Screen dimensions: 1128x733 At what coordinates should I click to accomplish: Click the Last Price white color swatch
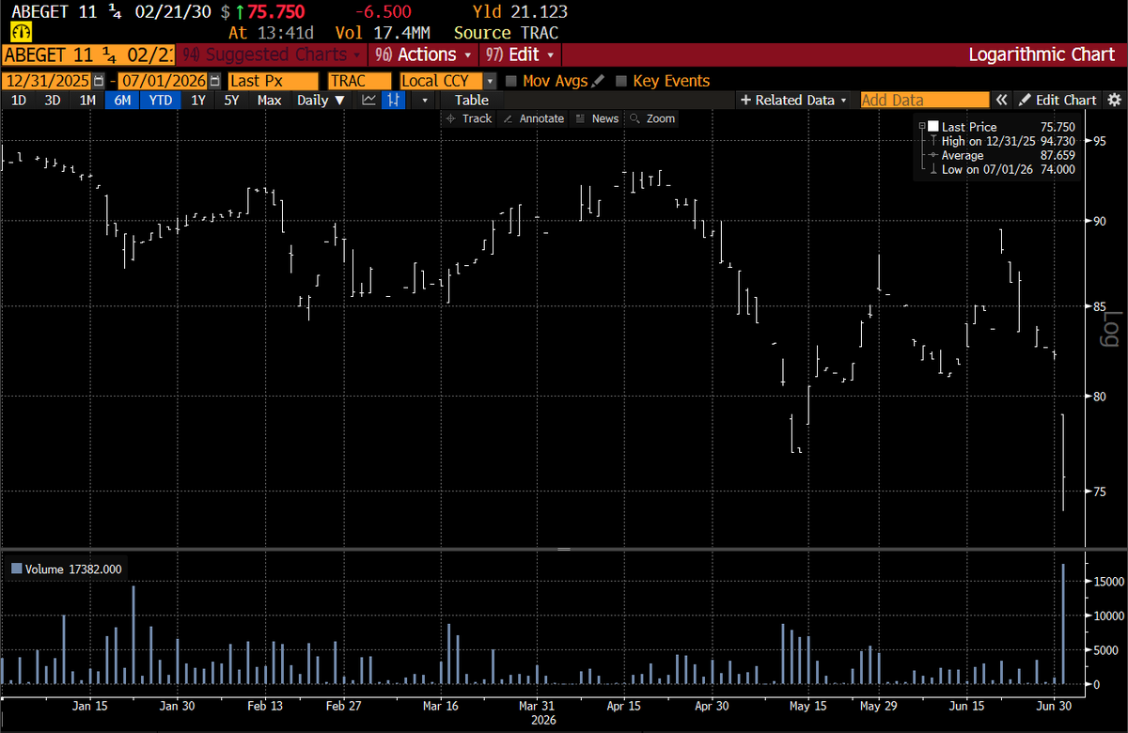click(x=933, y=126)
